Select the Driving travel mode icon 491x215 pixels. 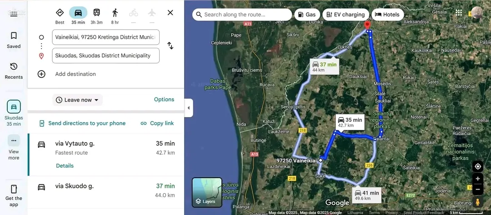coord(78,13)
